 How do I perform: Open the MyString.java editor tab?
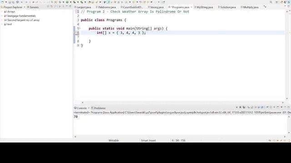pos(203,7)
